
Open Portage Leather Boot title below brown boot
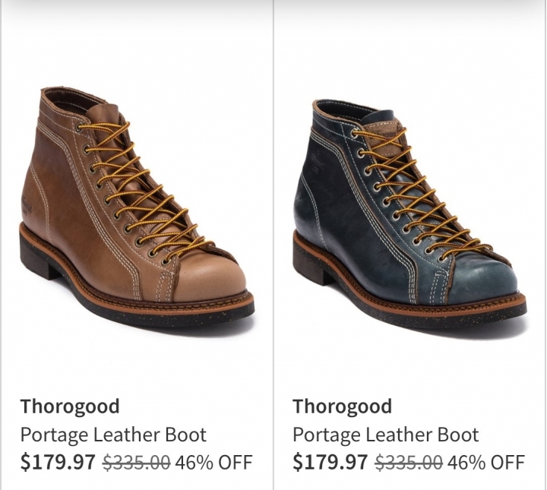pyautogui.click(x=113, y=435)
